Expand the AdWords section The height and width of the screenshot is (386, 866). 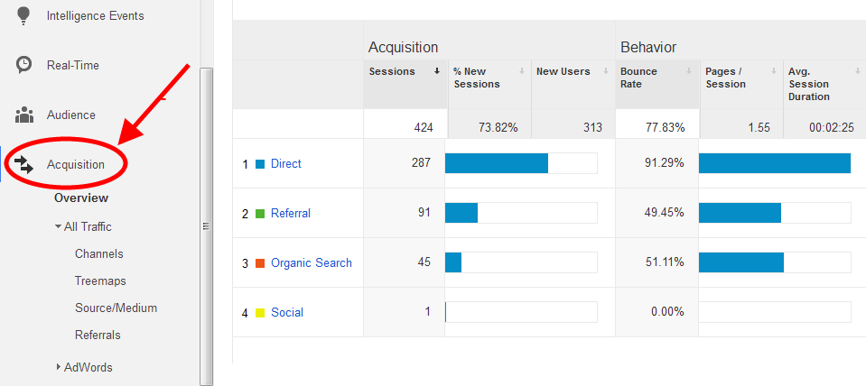(59, 367)
